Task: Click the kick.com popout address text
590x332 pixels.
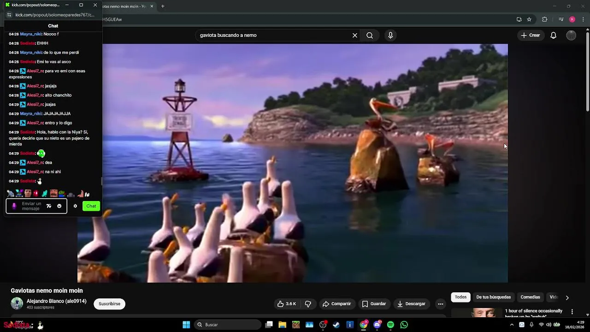Action: 55,15
